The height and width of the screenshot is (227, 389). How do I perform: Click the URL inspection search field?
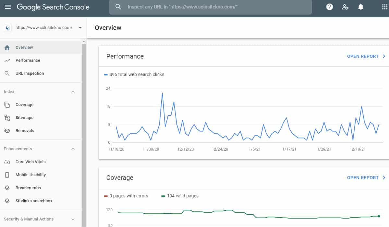pos(210,7)
